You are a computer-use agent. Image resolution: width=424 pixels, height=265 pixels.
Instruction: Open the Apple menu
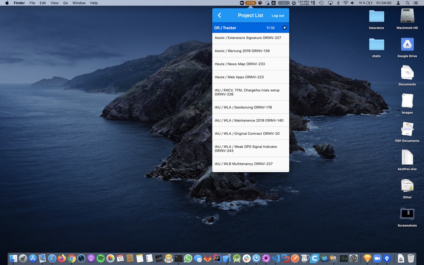click(7, 3)
